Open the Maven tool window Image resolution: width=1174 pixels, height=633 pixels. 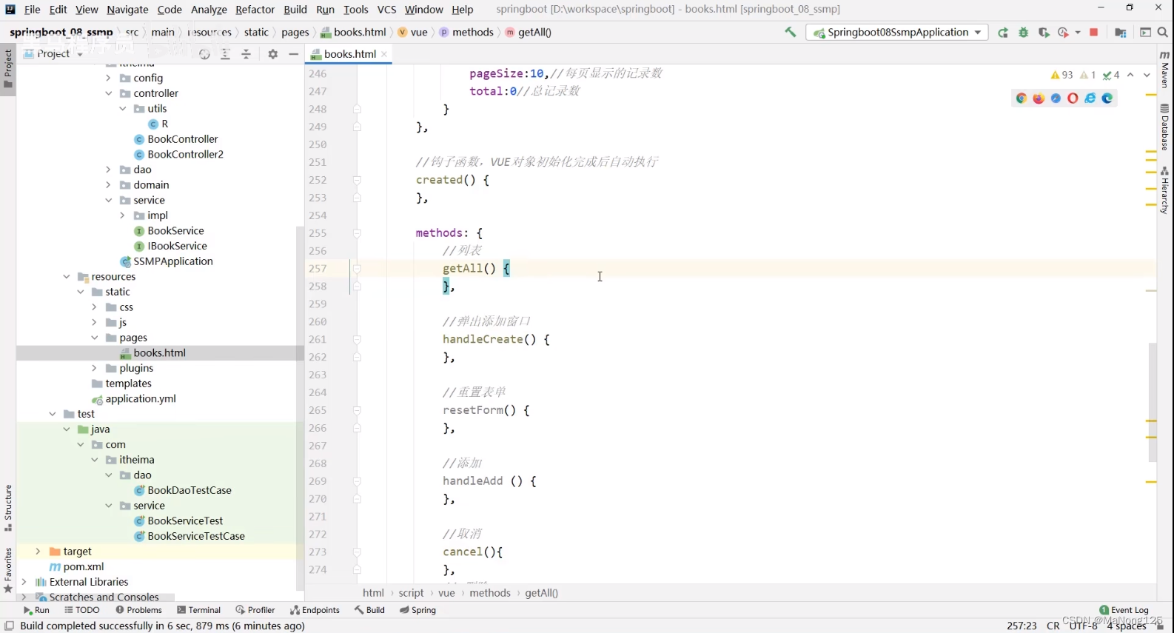1165,70
